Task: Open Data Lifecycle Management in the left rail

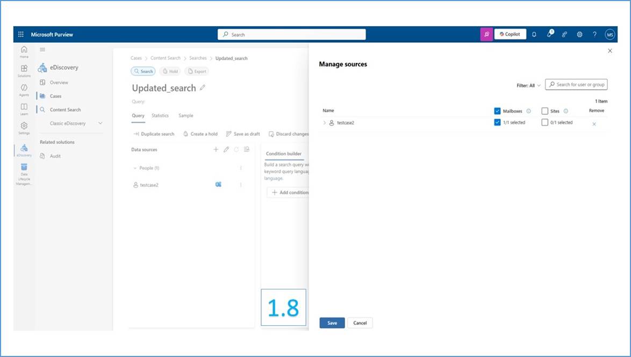Action: click(x=24, y=174)
